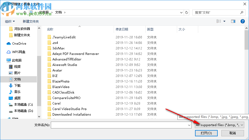Click the sidebar scroll up arrow

pos(39,28)
